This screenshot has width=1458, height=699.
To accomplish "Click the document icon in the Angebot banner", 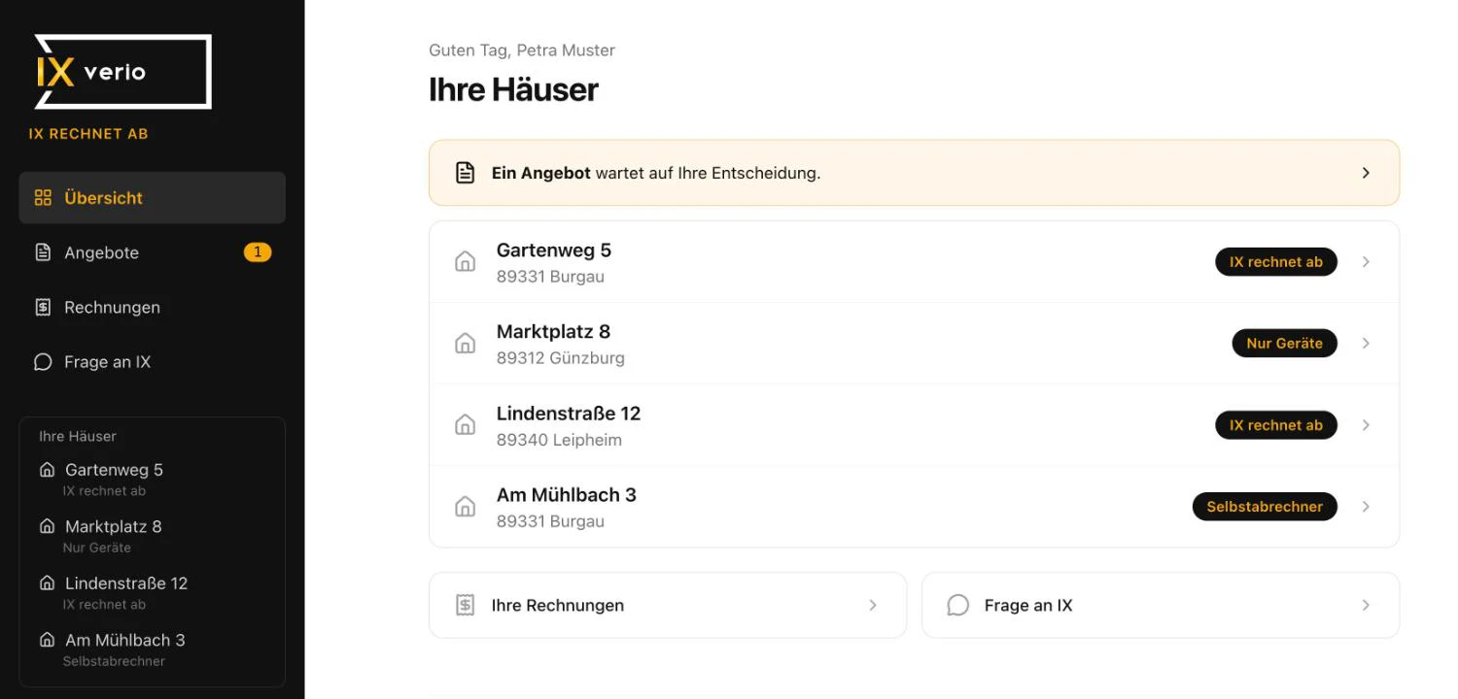I will pyautogui.click(x=466, y=173).
